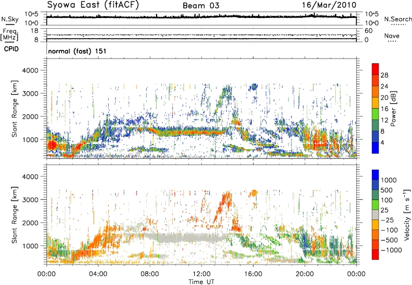The height and width of the screenshot is (285, 412).
Task: Click the "Nave" legend label
Action: 391,35
